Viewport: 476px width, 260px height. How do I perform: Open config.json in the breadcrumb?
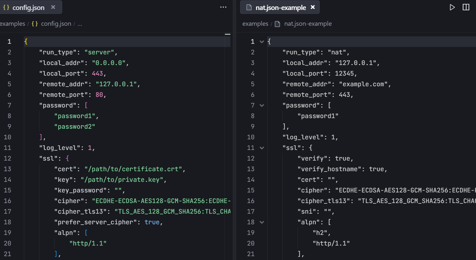[56, 23]
